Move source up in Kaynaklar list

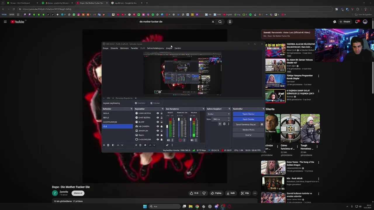[150, 145]
